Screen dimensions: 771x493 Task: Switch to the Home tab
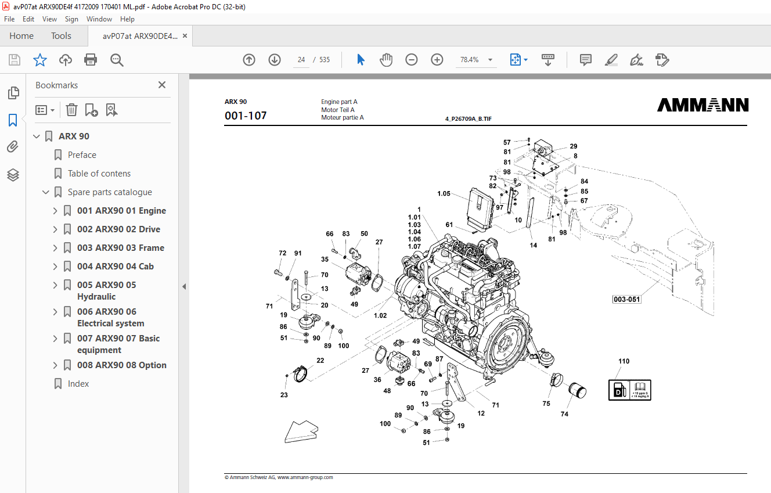coord(21,36)
